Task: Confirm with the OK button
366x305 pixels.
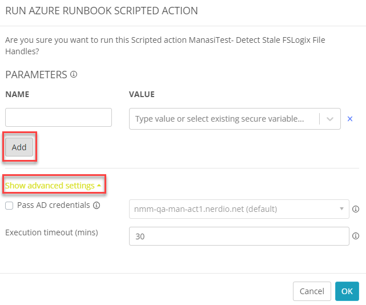Action: click(x=347, y=291)
